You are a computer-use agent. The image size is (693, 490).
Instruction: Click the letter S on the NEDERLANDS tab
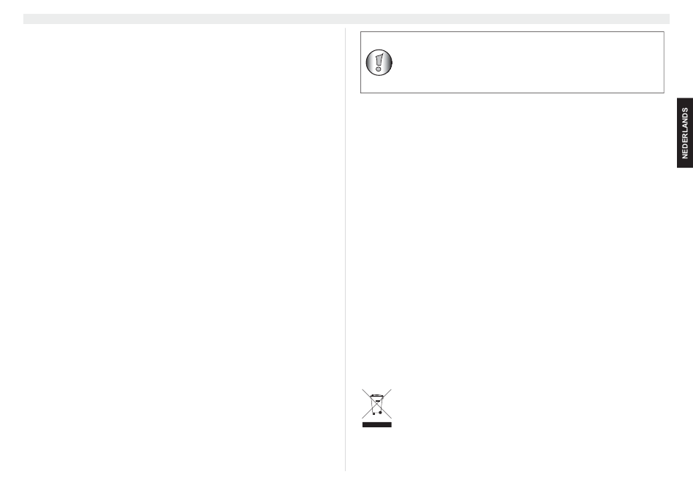(685, 109)
